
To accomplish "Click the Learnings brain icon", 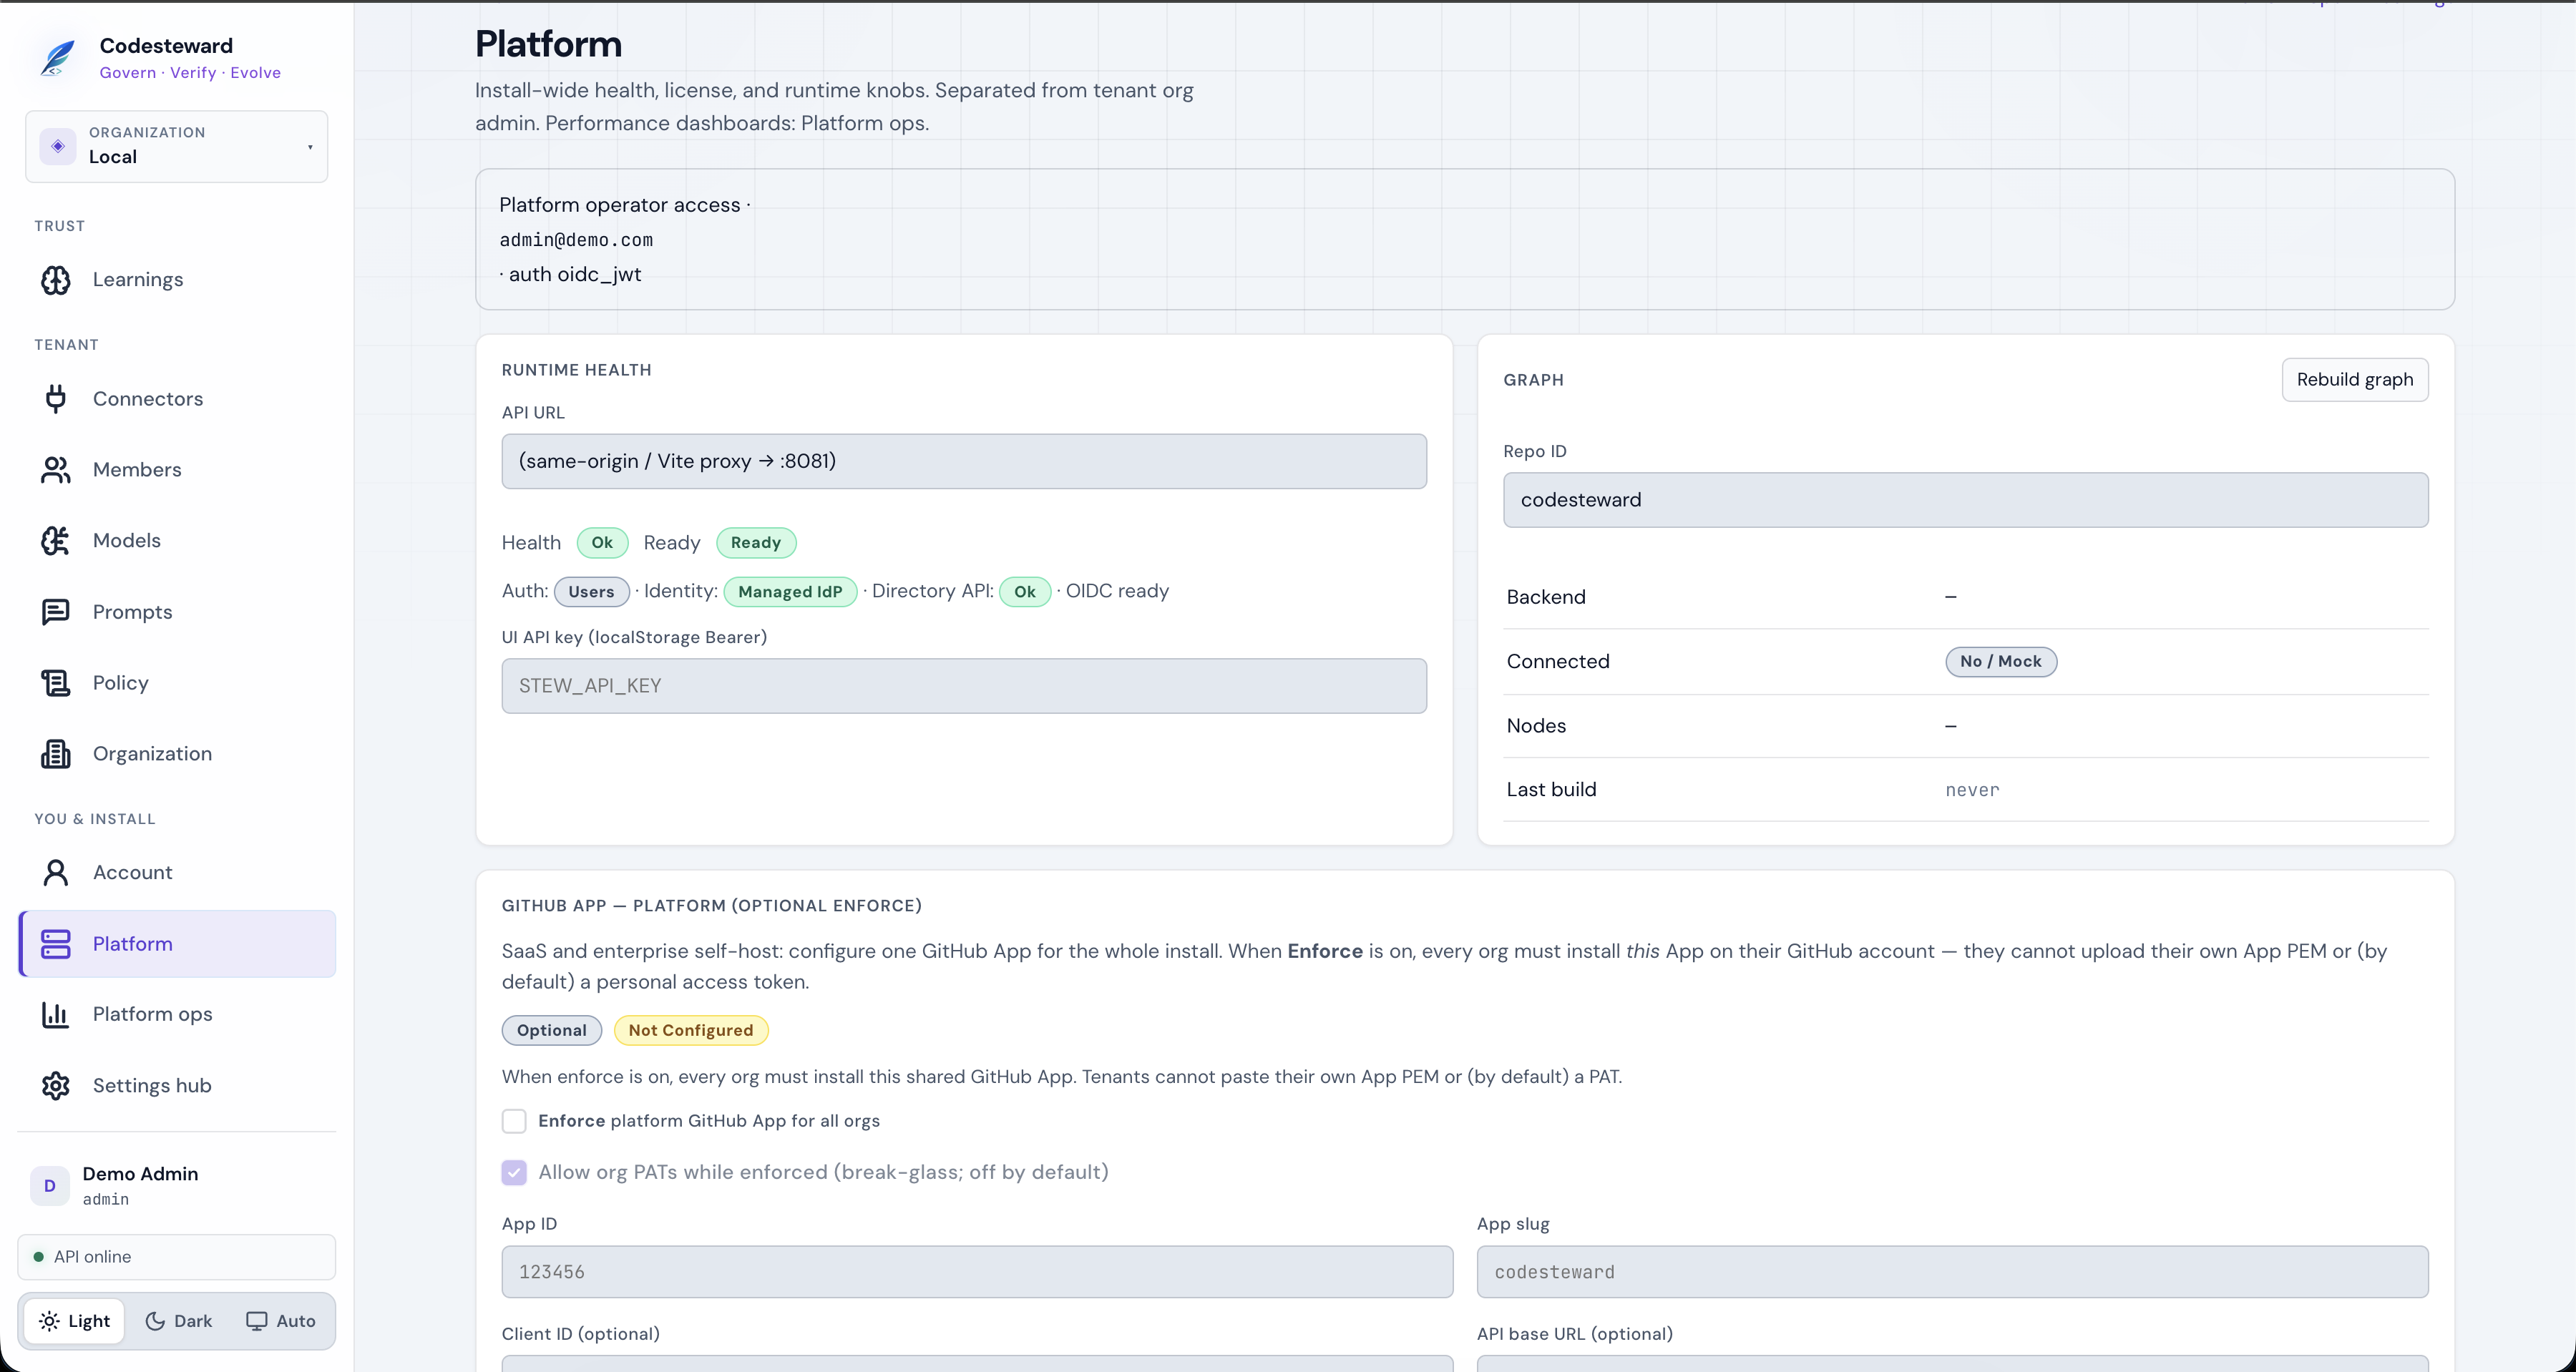I will tap(56, 280).
